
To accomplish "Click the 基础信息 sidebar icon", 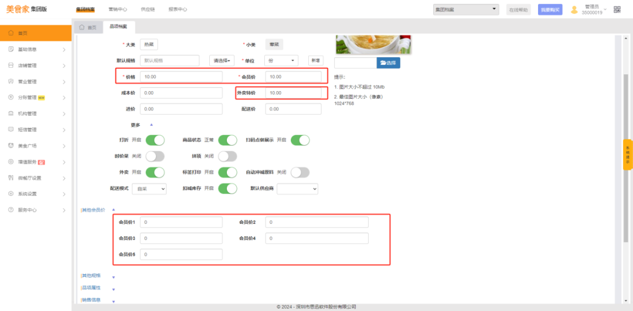I will [x=11, y=49].
